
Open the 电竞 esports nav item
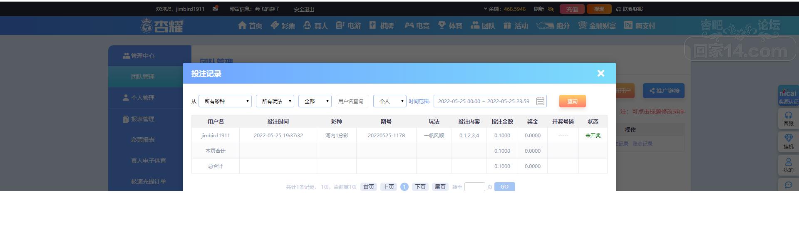(x=417, y=26)
